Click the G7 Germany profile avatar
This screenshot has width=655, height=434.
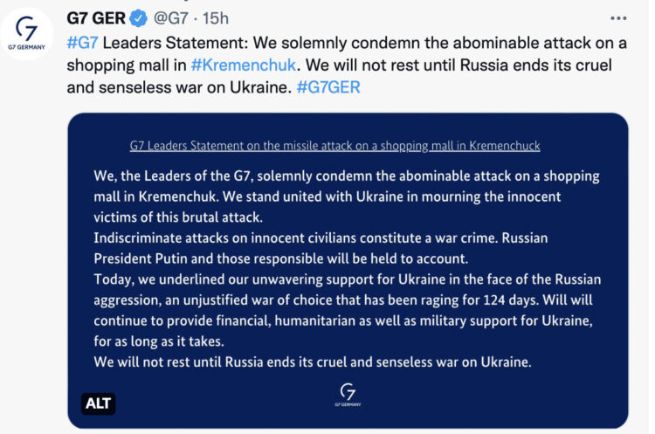(29, 35)
